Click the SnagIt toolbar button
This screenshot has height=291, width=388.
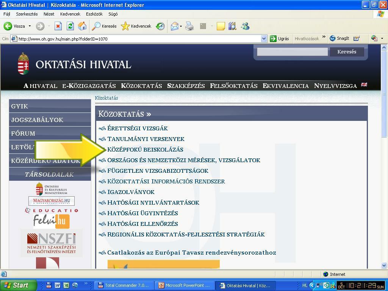coord(339,38)
